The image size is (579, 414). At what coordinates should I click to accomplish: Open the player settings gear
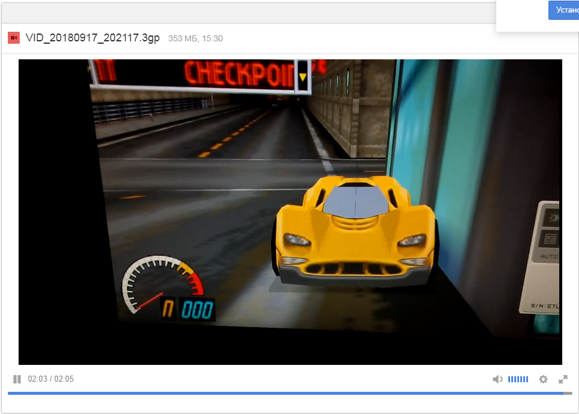[x=543, y=379]
